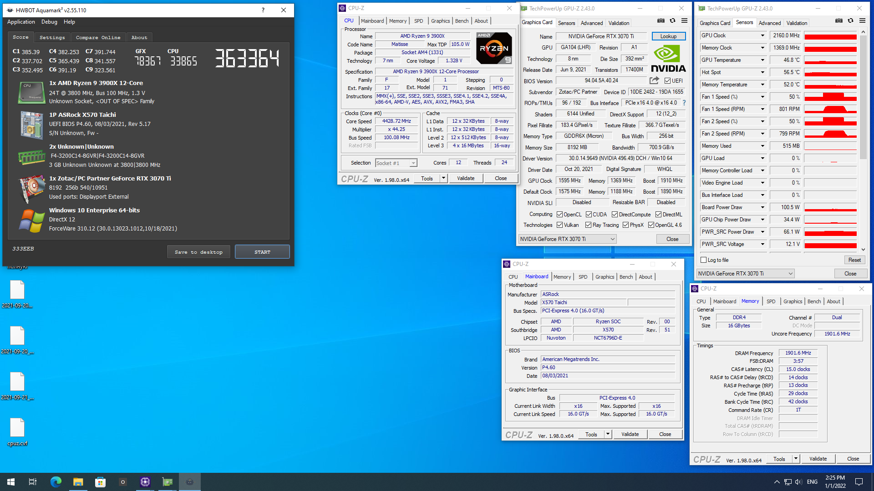Toggle the DirectCompute checkbox
This screenshot has width=874, height=491.
click(x=615, y=215)
